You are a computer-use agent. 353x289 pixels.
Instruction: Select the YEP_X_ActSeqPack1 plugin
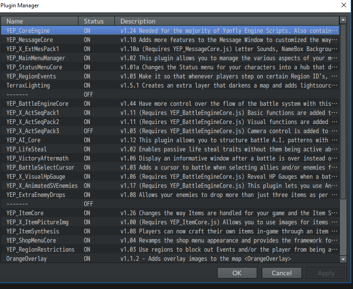point(170,113)
